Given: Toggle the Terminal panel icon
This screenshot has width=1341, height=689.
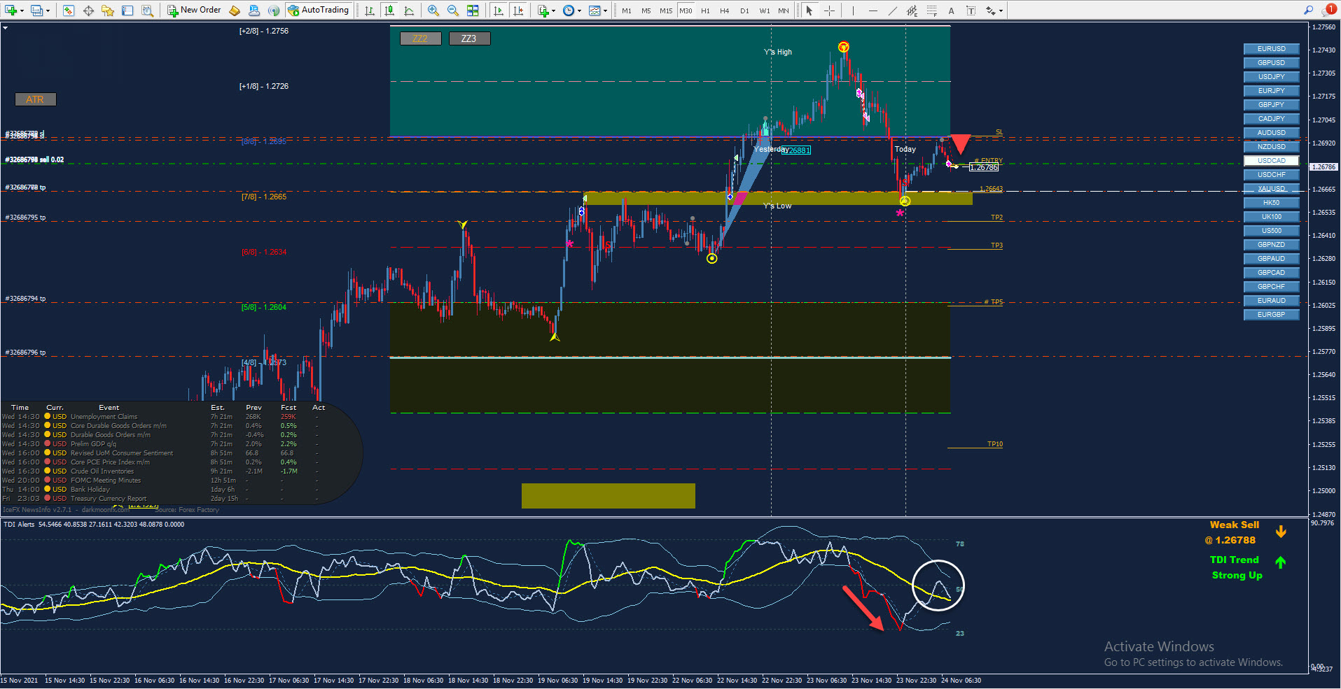Looking at the screenshot, I should click(x=127, y=10).
